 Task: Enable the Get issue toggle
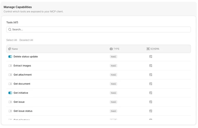(x=10, y=102)
